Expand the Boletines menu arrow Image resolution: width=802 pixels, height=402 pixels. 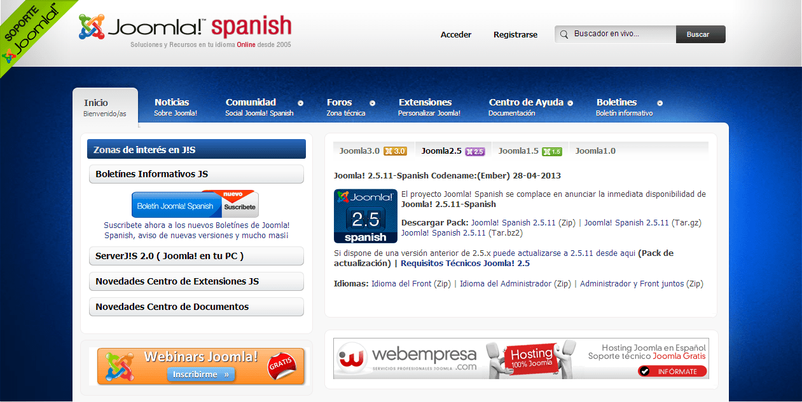tap(660, 103)
